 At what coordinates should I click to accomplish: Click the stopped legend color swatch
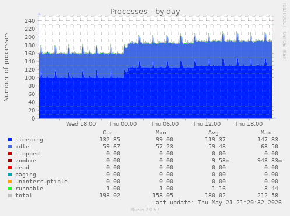coord(10,154)
